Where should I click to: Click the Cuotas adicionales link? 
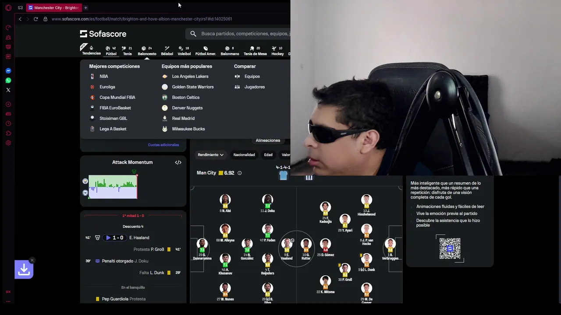tap(163, 145)
